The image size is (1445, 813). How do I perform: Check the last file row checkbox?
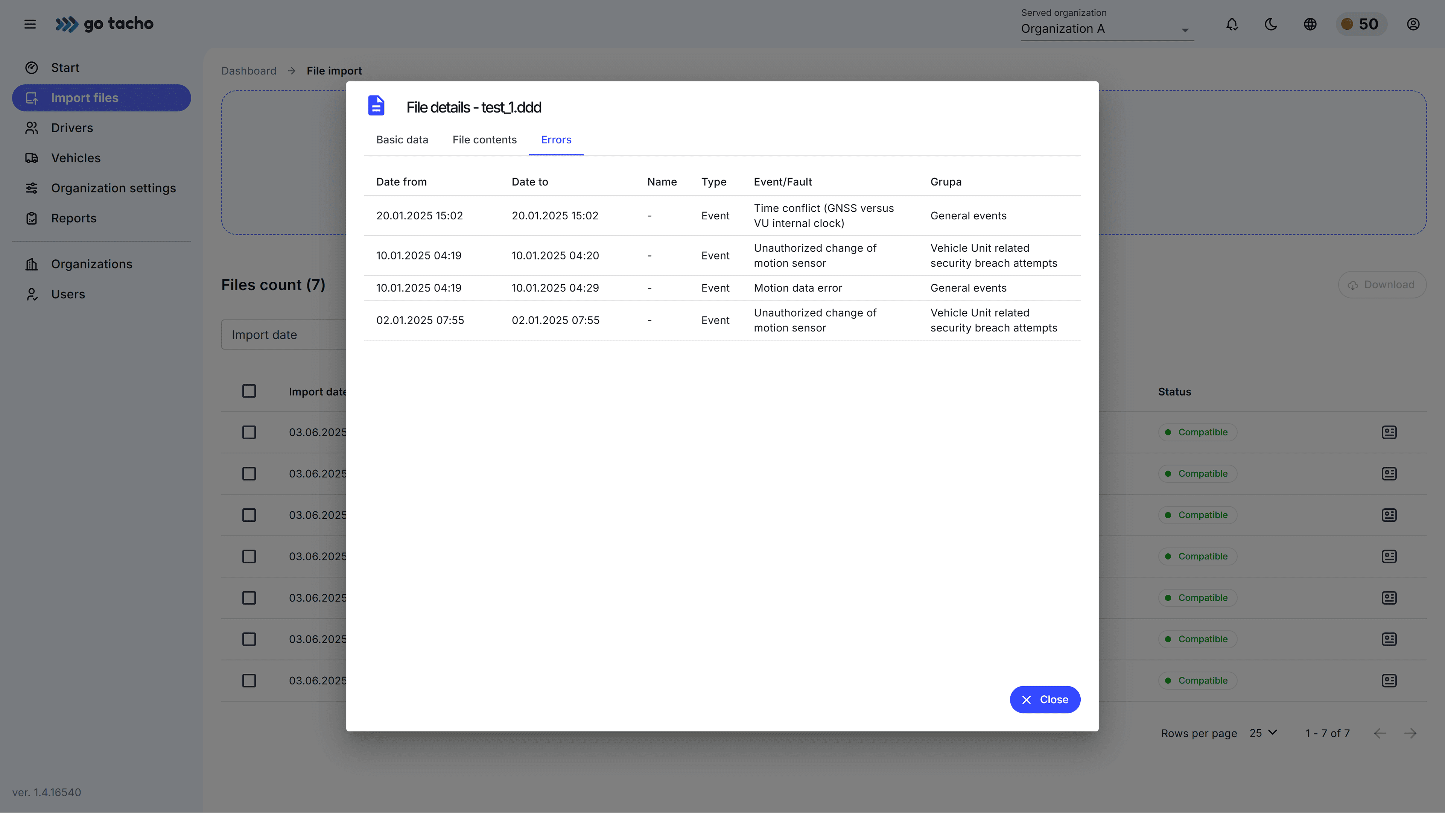[249, 681]
